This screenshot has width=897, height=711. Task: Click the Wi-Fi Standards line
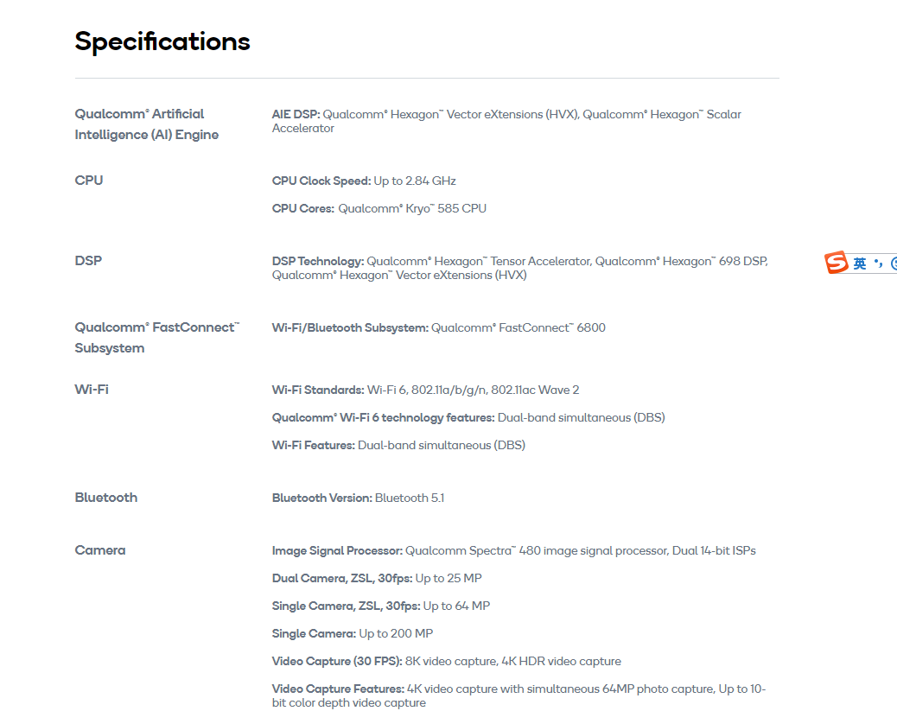point(426,390)
